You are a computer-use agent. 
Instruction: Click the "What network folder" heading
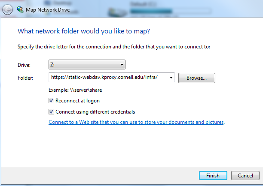click(84, 31)
